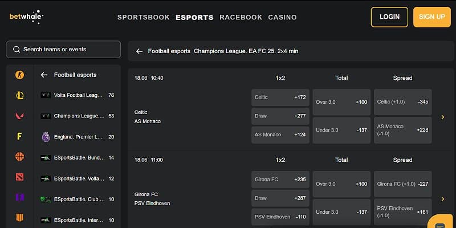Image resolution: width=456 pixels, height=228 pixels.
Task: Click the Betwhale logo
Action: [x=26, y=17]
